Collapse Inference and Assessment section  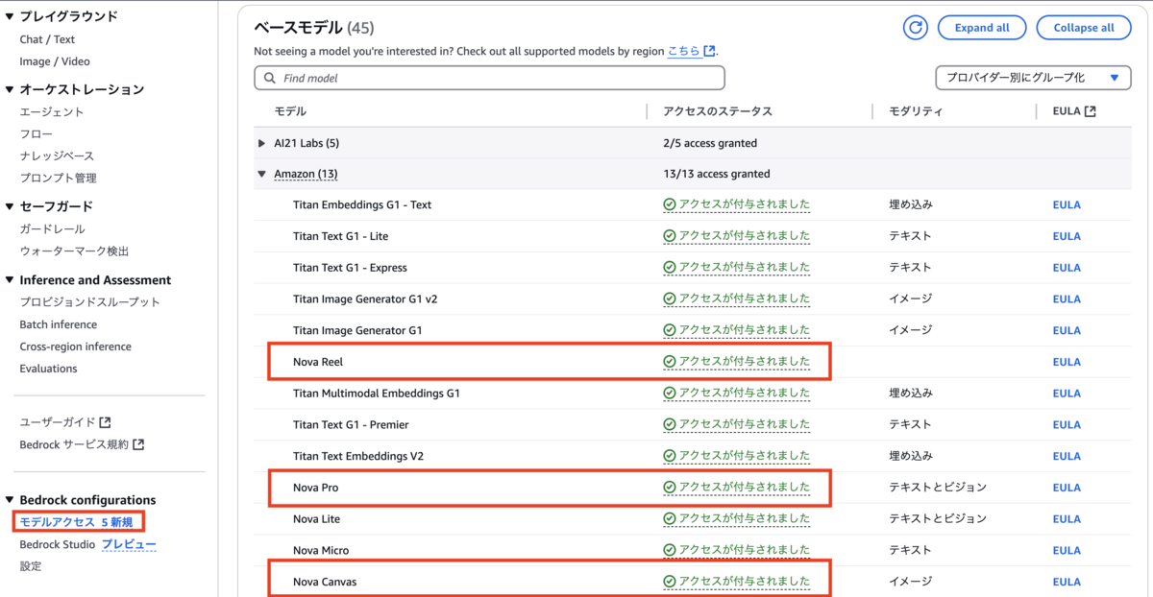tap(10, 280)
